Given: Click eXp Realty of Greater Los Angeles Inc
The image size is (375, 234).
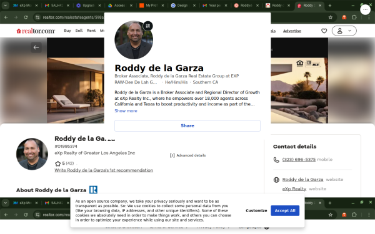Looking at the screenshot, I should [x=95, y=153].
